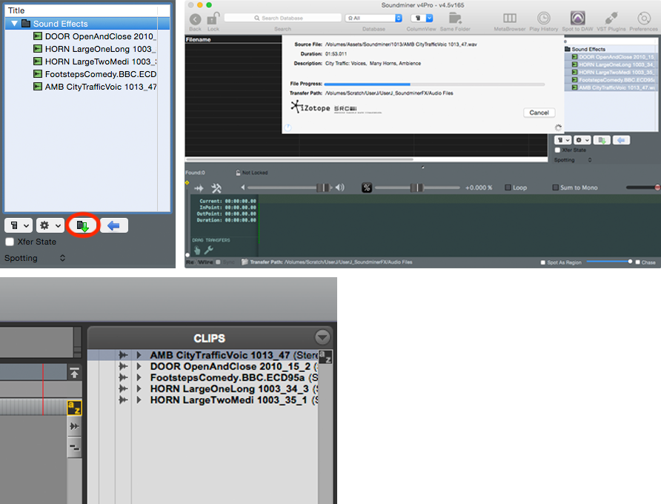
Task: Open the ColumnView dropdown
Action: tap(422, 18)
